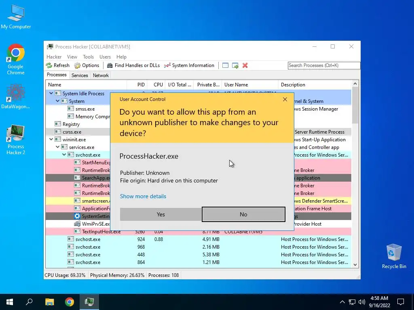Collapse the System Idle Process tree node
The height and width of the screenshot is (310, 414).
pos(51,93)
